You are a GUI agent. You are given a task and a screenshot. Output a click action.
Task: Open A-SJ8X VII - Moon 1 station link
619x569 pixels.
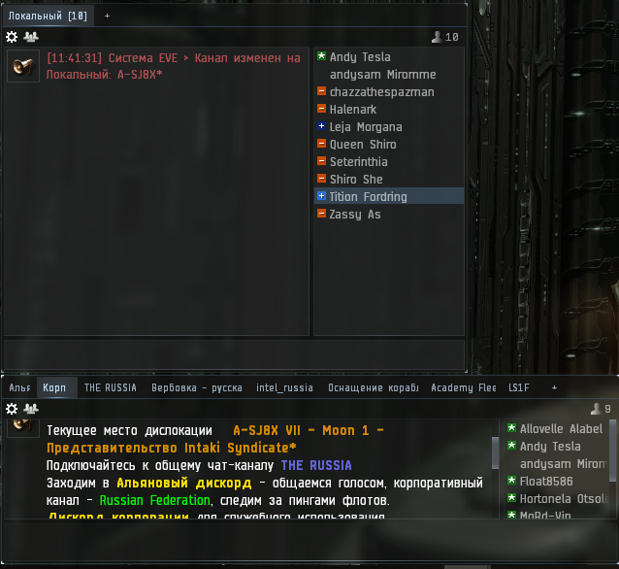coord(215,439)
